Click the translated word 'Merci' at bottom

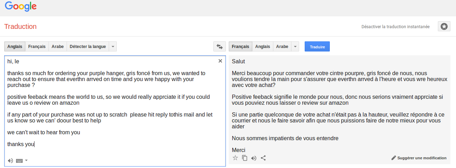(x=238, y=150)
